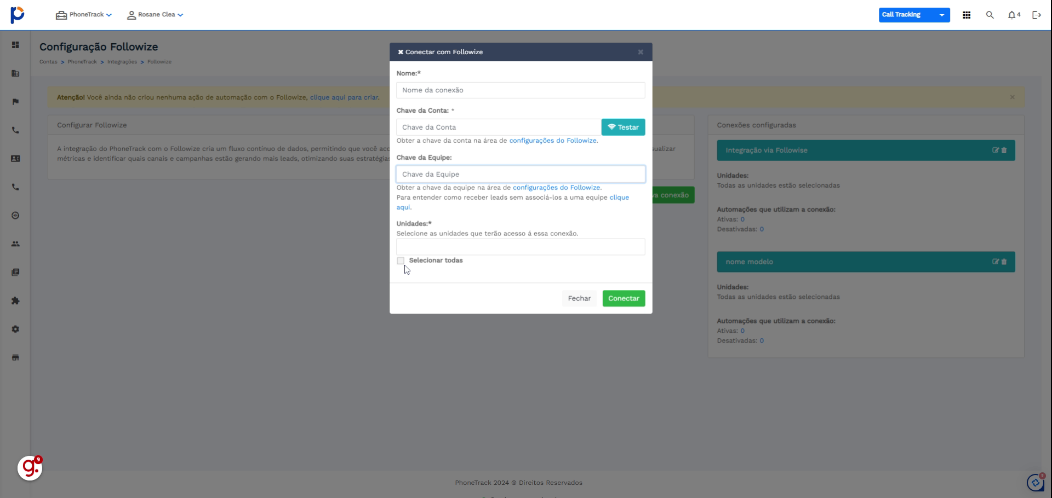Click the building icon in the sidebar
The width and height of the screenshot is (1052, 498).
point(15,73)
